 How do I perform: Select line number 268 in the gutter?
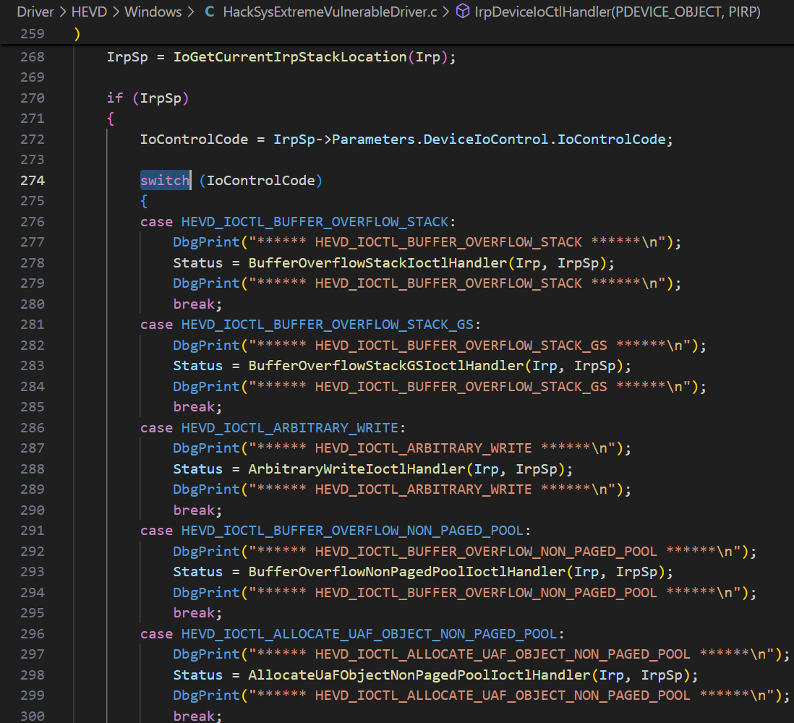pyautogui.click(x=33, y=57)
